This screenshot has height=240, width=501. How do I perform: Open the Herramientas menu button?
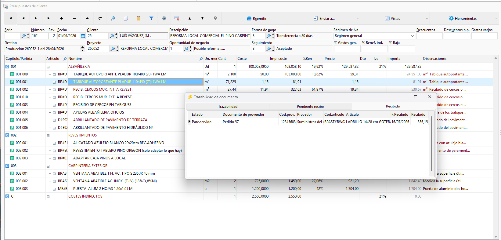coord(463,19)
